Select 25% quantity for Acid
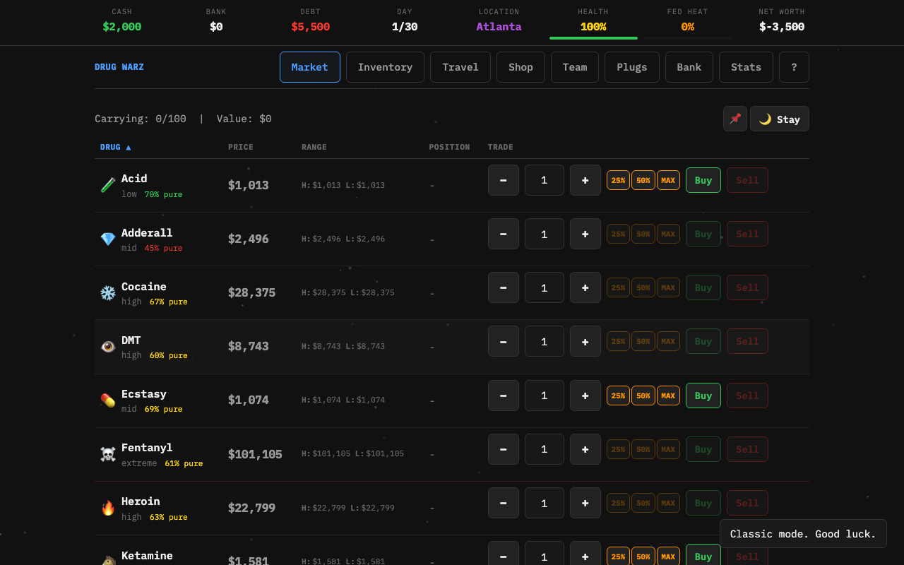This screenshot has width=904, height=565. (618, 180)
